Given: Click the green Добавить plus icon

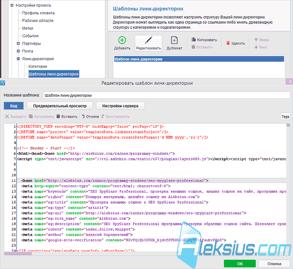Looking at the screenshot, I should tap(122, 40).
